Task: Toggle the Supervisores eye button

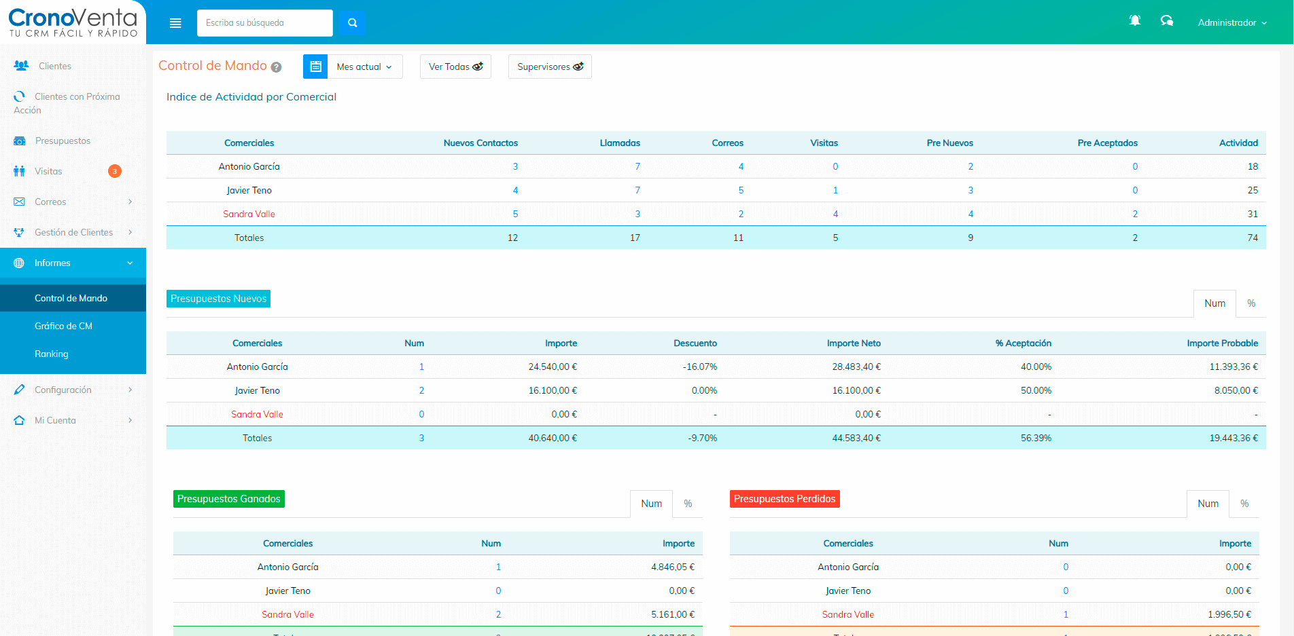Action: (550, 67)
